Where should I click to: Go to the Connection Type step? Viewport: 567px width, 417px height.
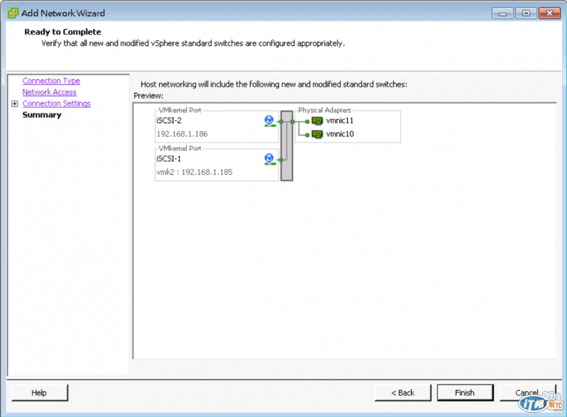51,81
